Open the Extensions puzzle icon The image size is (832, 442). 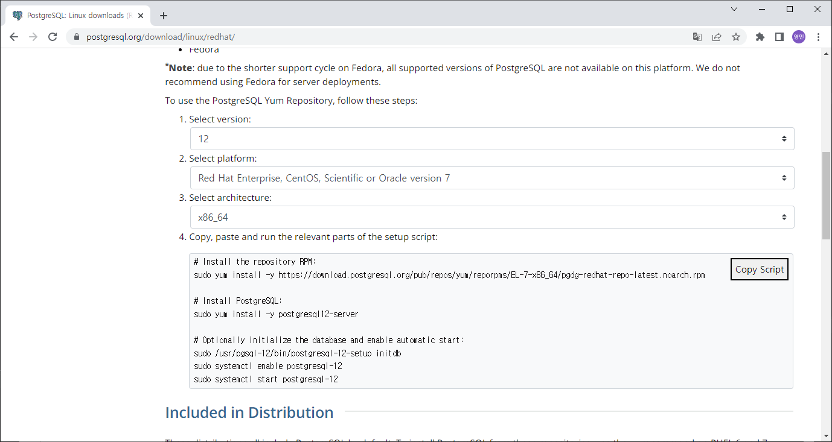pos(760,37)
